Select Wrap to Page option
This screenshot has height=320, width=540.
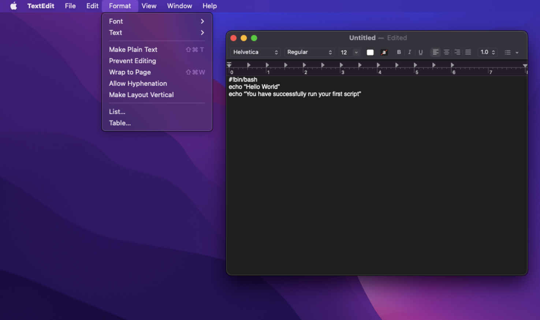pyautogui.click(x=130, y=72)
